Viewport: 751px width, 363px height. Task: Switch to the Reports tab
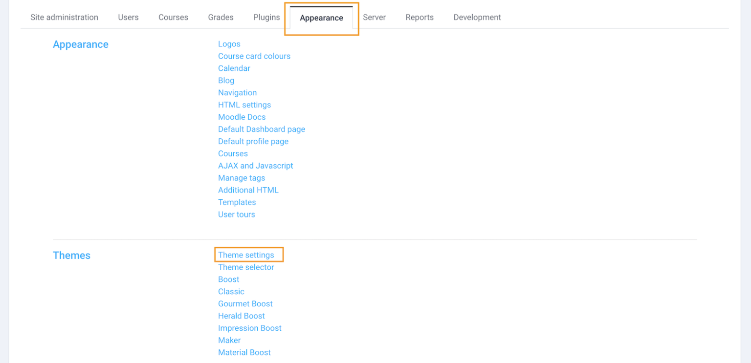point(419,17)
